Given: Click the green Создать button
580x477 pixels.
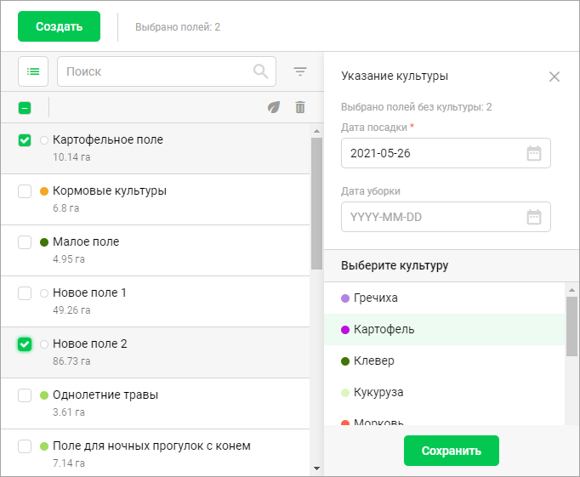Looking at the screenshot, I should pos(59,26).
